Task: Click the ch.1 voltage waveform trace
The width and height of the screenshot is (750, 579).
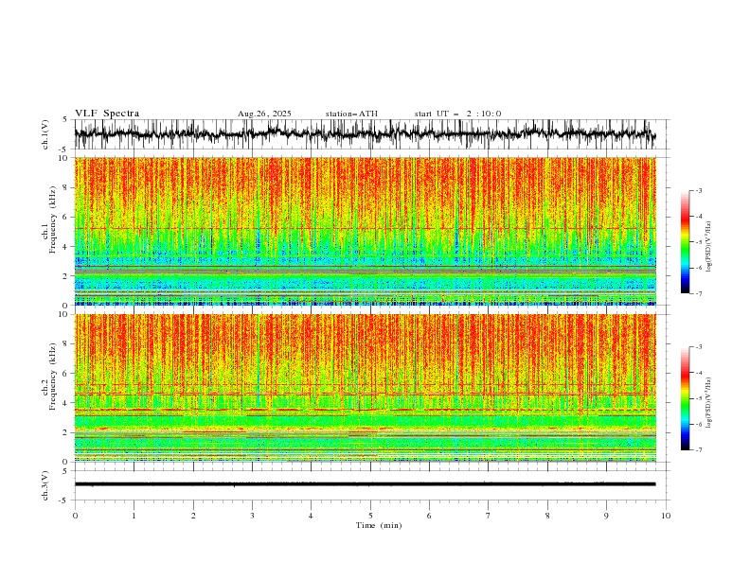Action: [365, 134]
